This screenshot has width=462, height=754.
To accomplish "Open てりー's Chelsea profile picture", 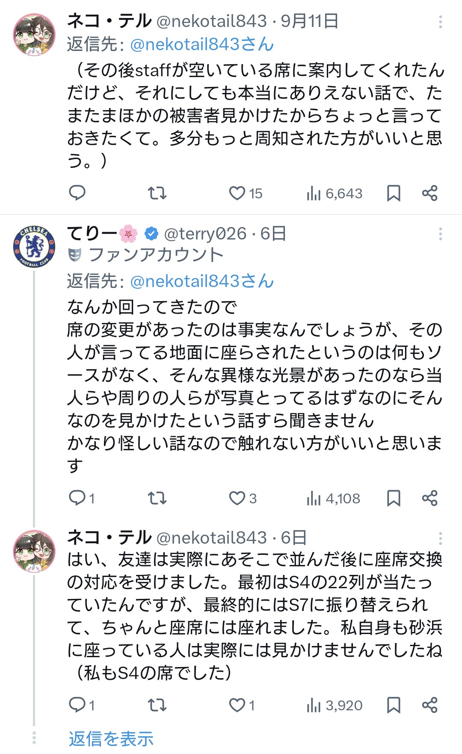I will (34, 247).
